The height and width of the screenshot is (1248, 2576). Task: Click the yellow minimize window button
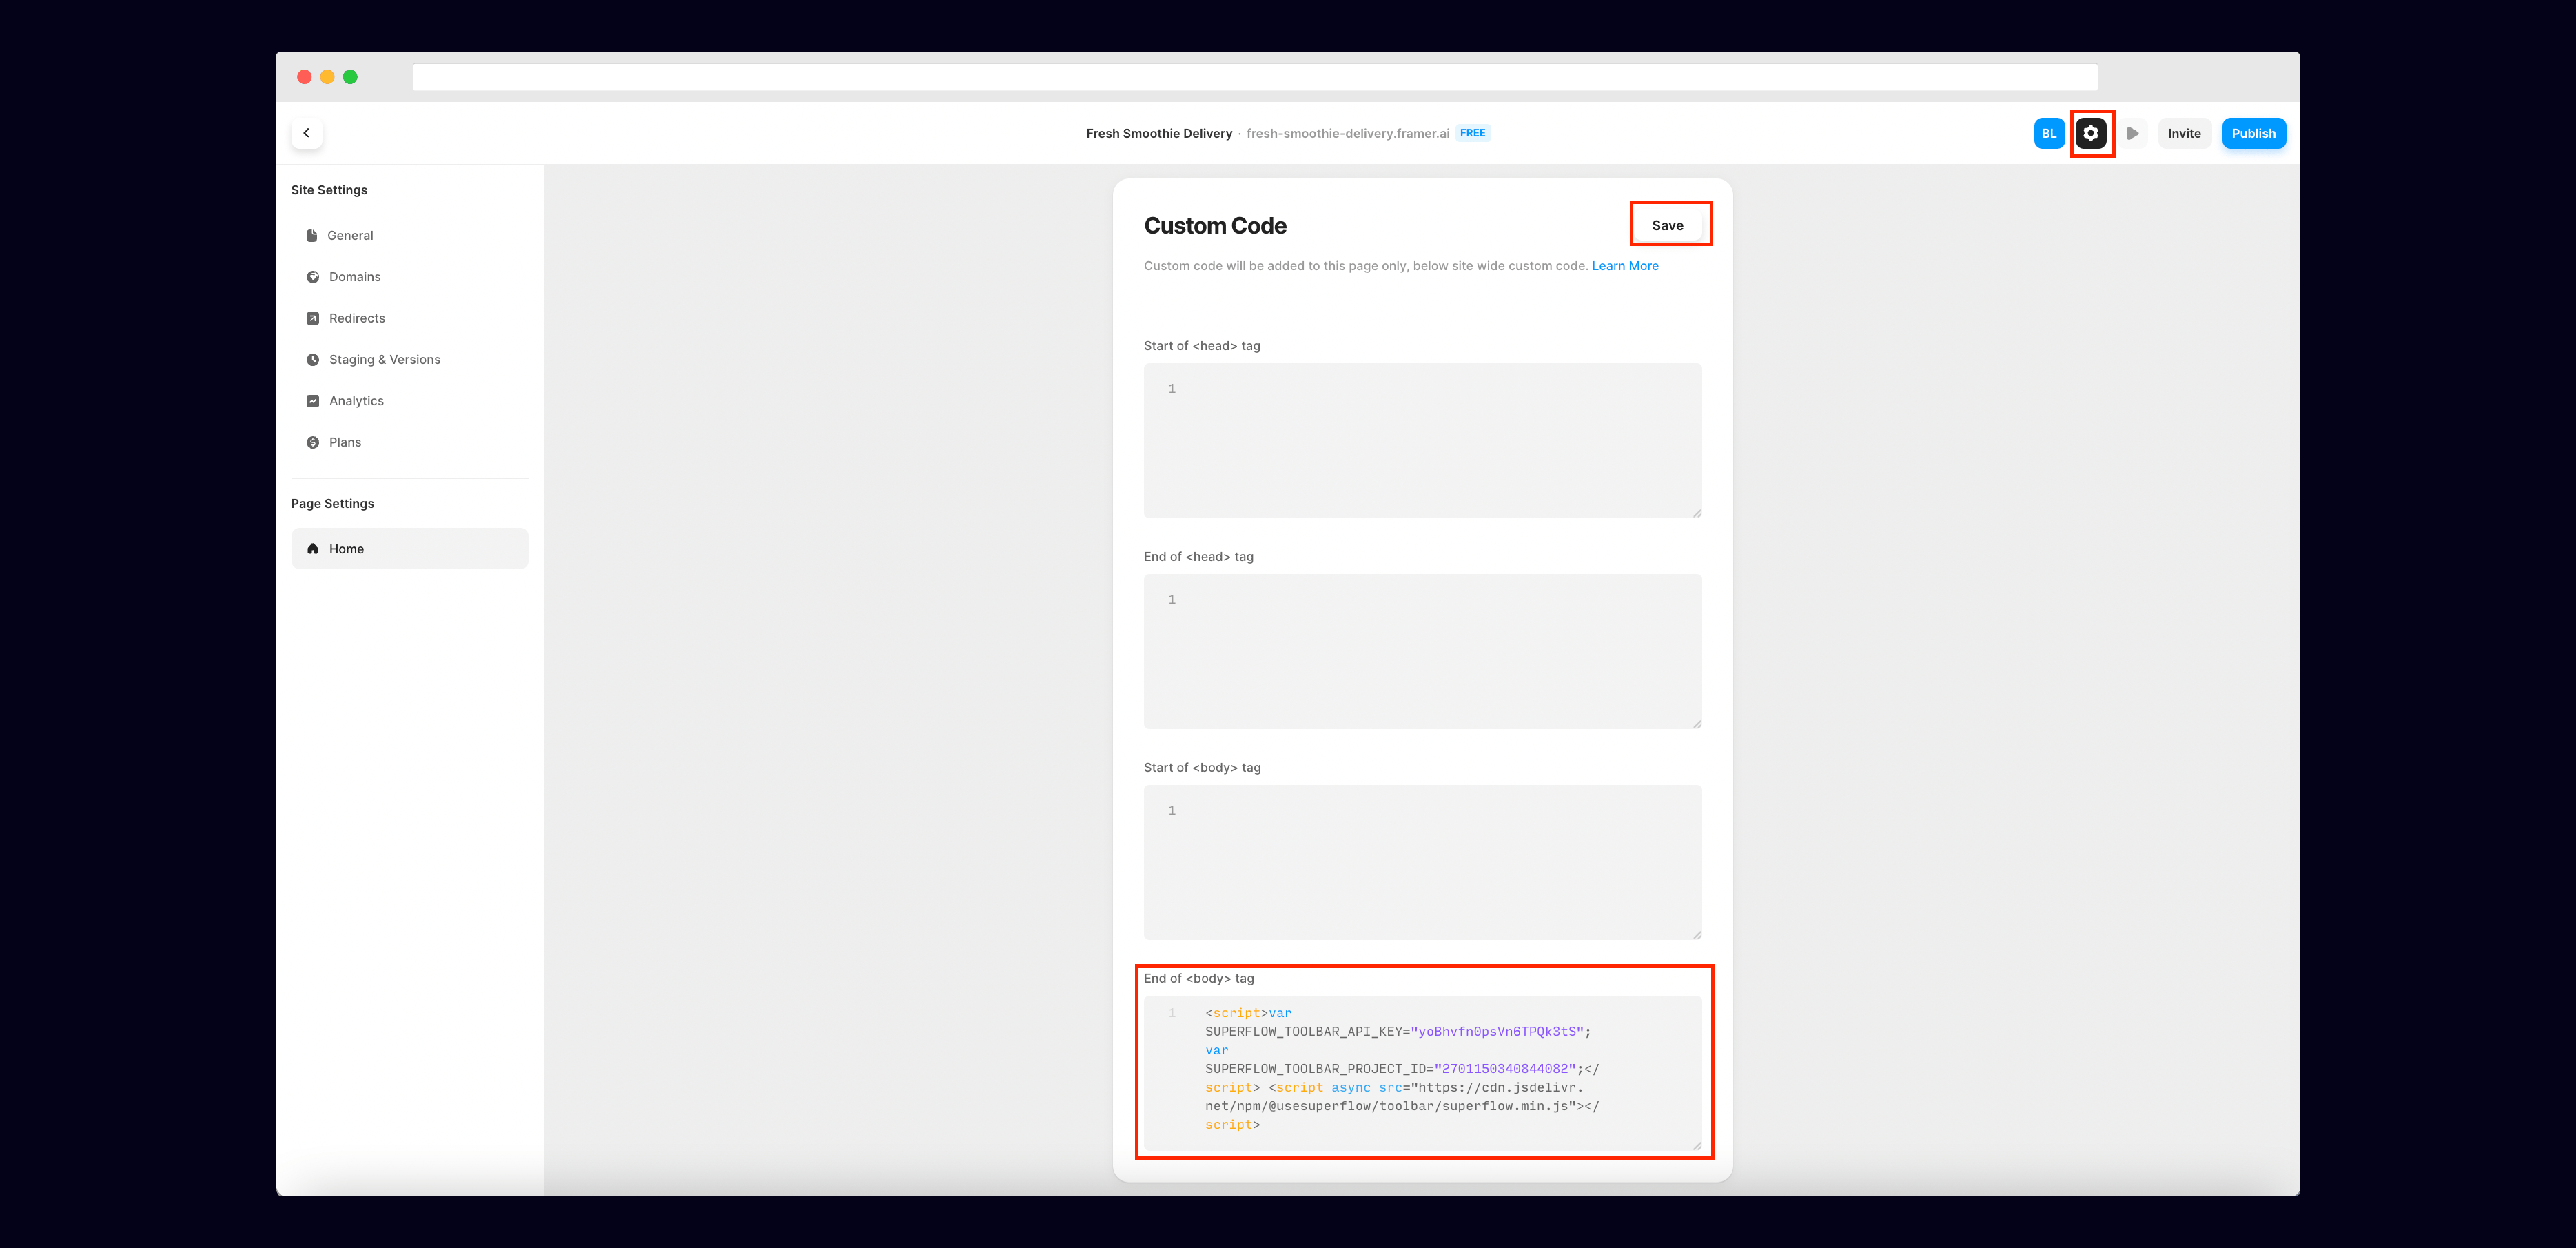click(x=327, y=77)
